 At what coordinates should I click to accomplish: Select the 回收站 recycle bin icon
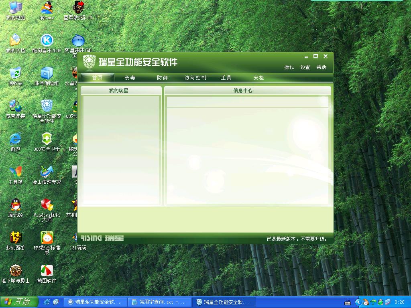click(x=16, y=76)
